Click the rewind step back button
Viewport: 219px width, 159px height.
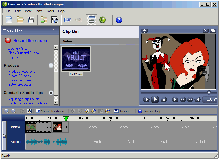click(x=183, y=100)
